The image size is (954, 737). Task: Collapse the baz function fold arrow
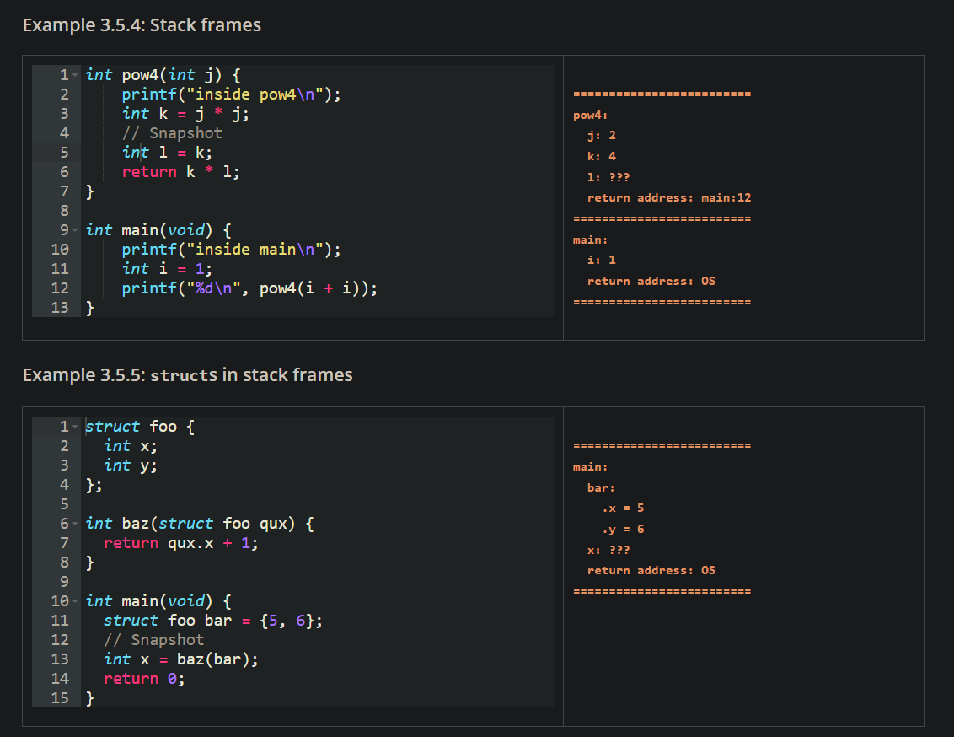coord(76,524)
